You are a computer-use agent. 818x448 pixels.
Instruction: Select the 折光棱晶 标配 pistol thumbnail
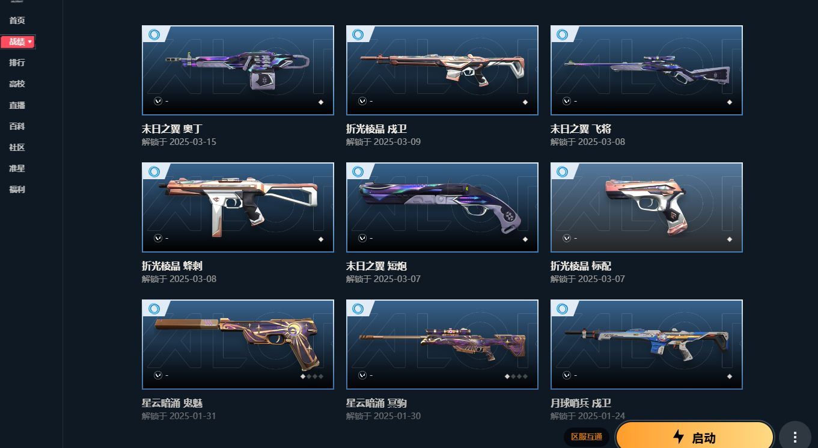click(647, 207)
